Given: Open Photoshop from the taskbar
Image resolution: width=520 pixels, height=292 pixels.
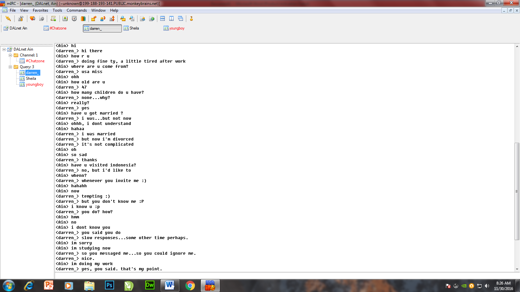Looking at the screenshot, I should coord(110,286).
